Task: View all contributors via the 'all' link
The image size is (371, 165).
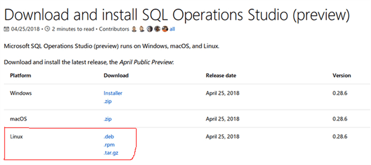Action: pos(172,29)
